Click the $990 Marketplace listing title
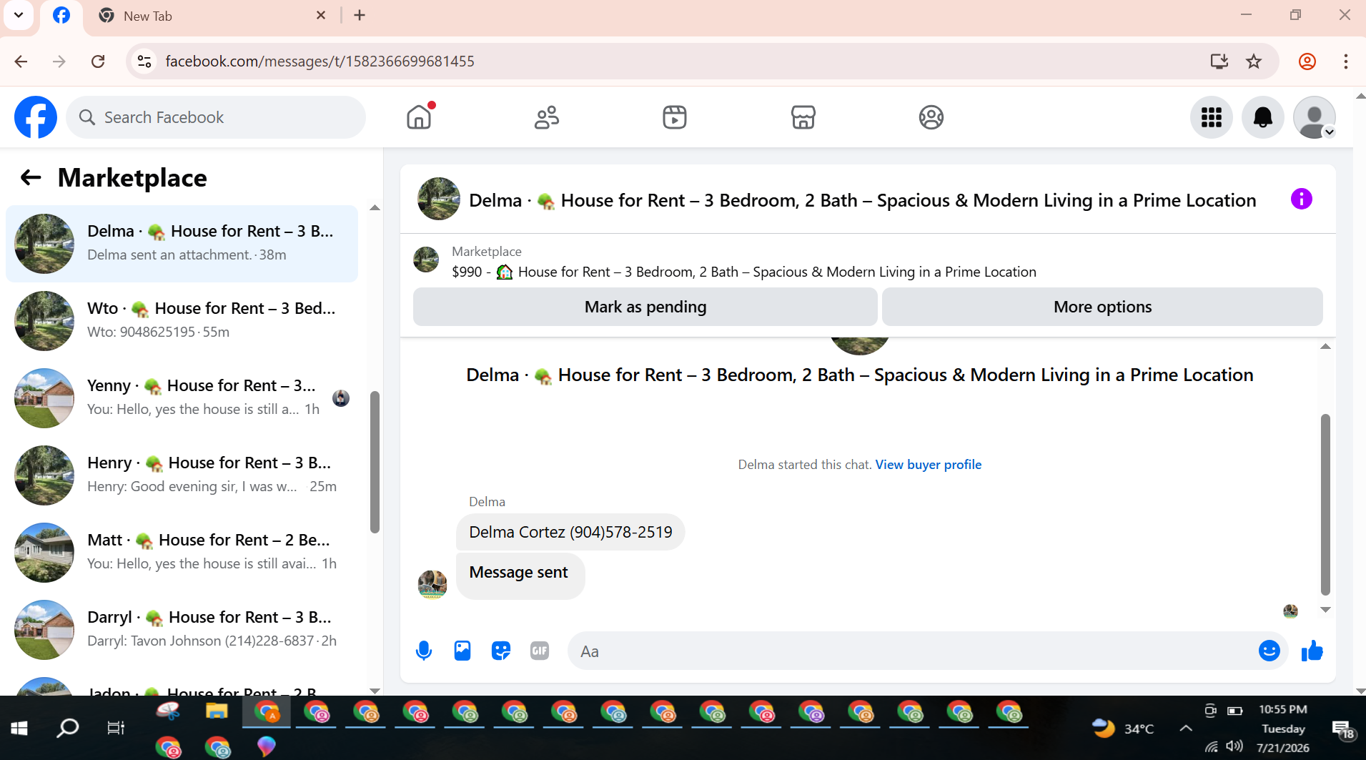This screenshot has height=760, width=1366. coord(744,272)
